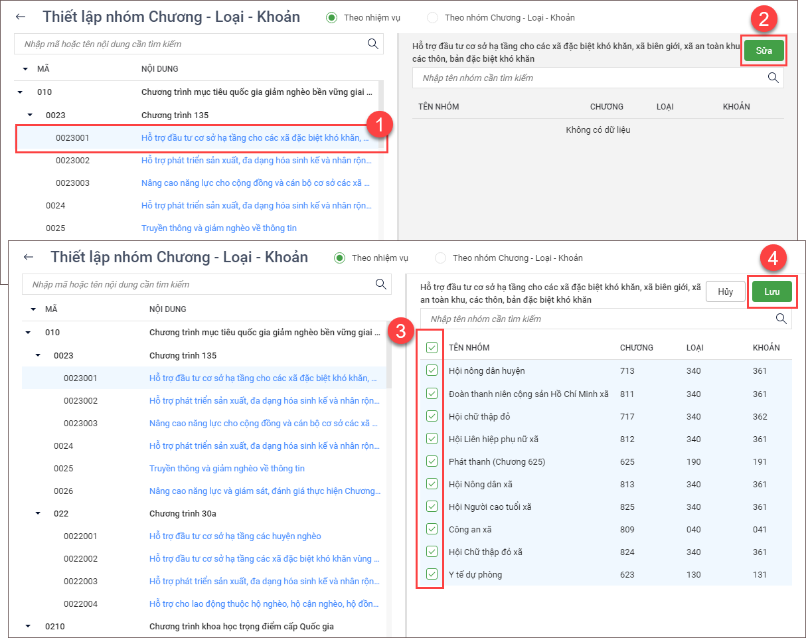Viewport: 806px width, 638px height.
Task: Collapse 0023 Chương trình 135 in lower tree
Action: [39, 355]
